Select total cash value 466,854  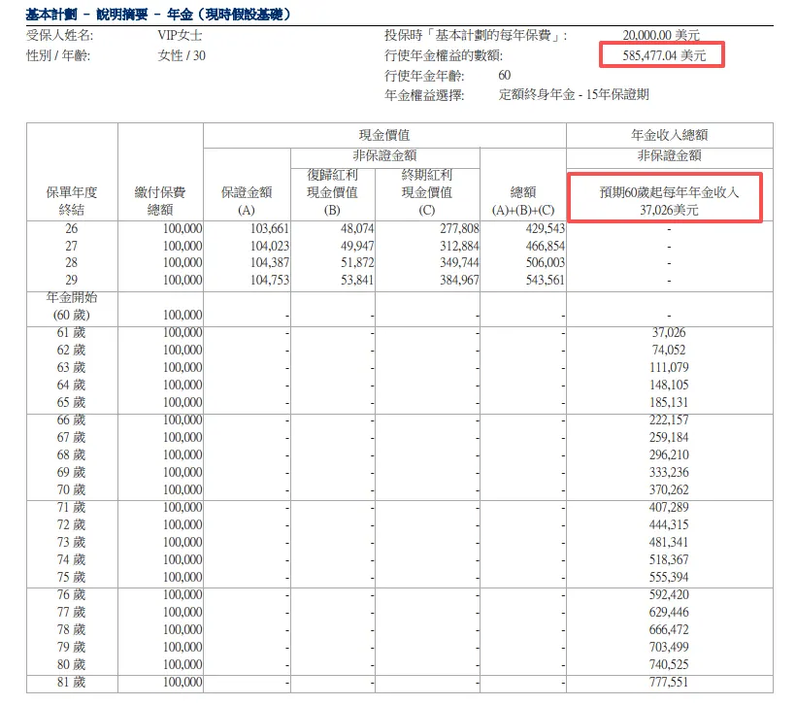[546, 247]
